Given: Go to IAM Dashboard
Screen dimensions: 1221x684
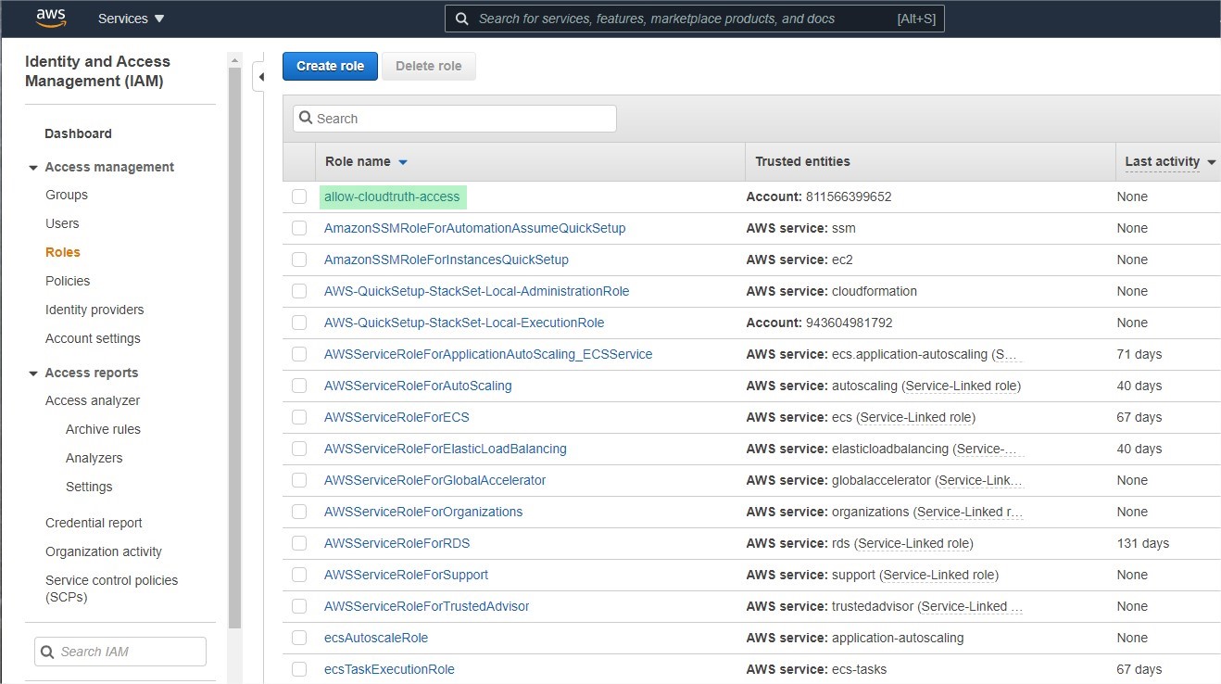Looking at the screenshot, I should coord(78,133).
